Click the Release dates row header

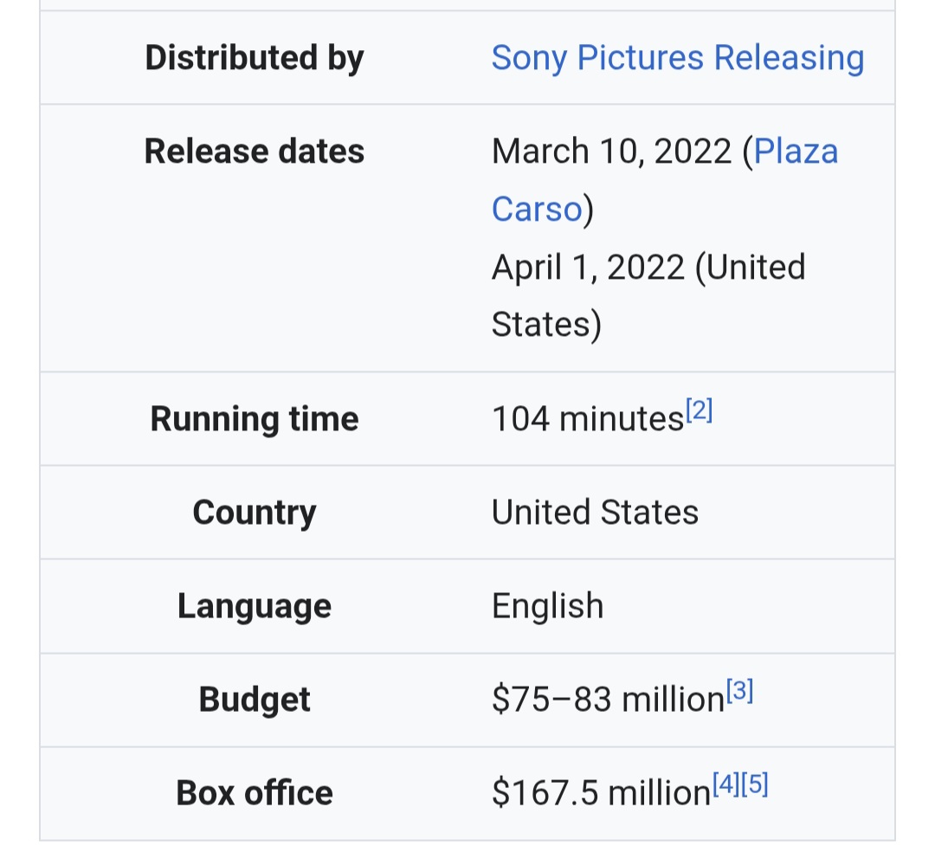[x=255, y=151]
